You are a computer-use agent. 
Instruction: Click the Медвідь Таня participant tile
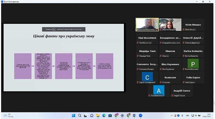point(147,51)
